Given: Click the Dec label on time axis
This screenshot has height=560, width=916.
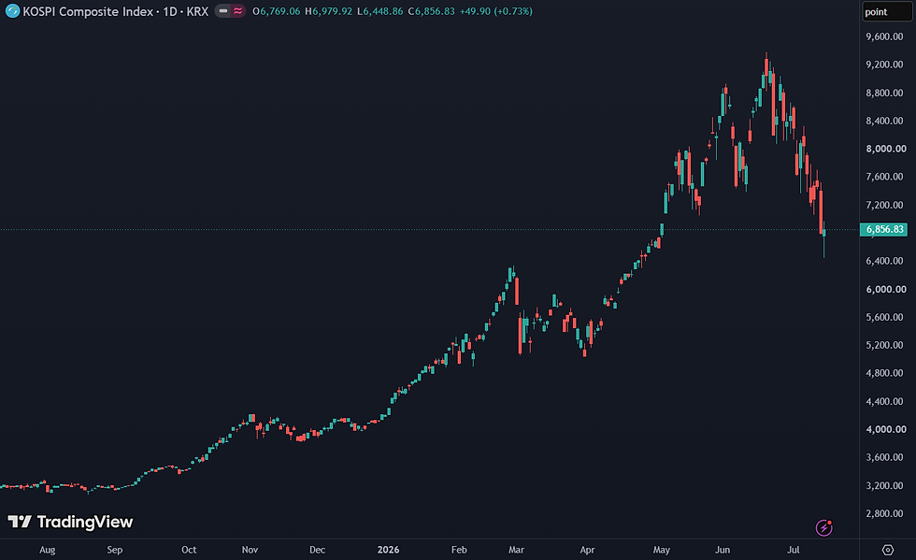Looking at the screenshot, I should [x=317, y=550].
